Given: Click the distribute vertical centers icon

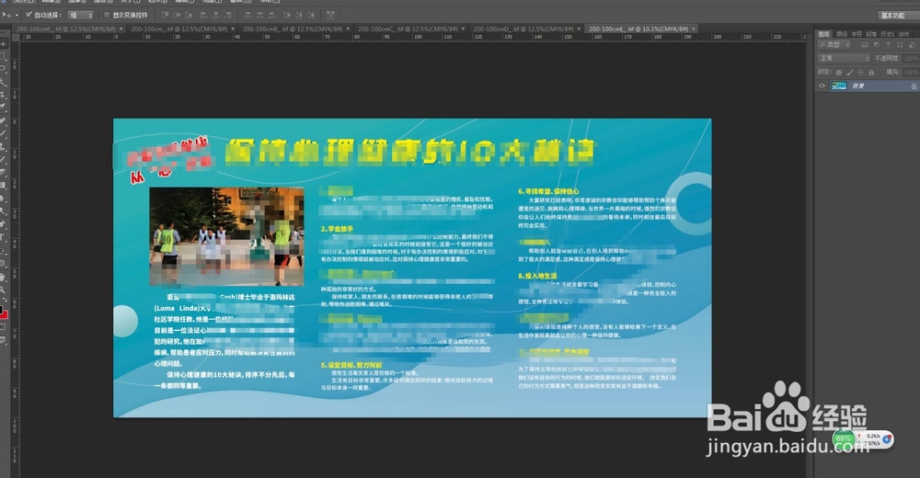Looking at the screenshot, I should (260, 15).
